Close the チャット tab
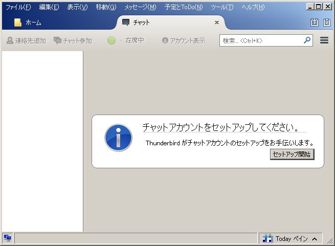This screenshot has width=335, height=246. click(x=217, y=23)
